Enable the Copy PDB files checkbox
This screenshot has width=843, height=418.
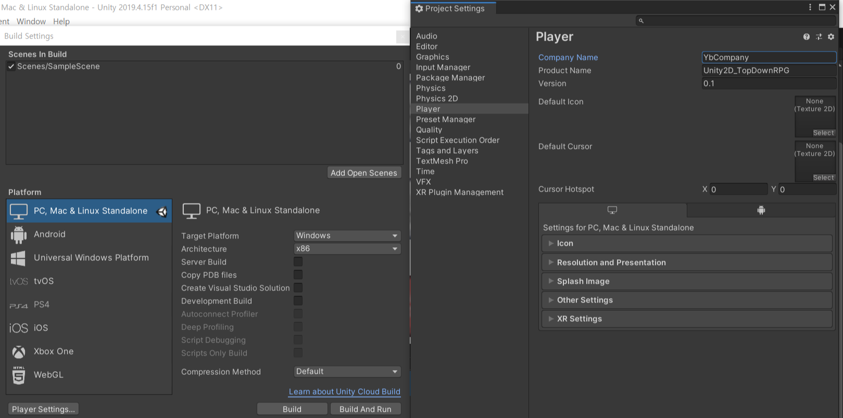pos(298,275)
